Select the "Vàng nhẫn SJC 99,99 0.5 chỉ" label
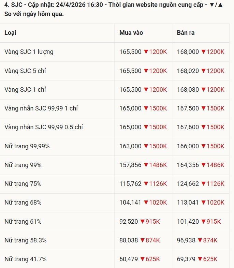This screenshot has height=268, width=234. click(x=44, y=127)
